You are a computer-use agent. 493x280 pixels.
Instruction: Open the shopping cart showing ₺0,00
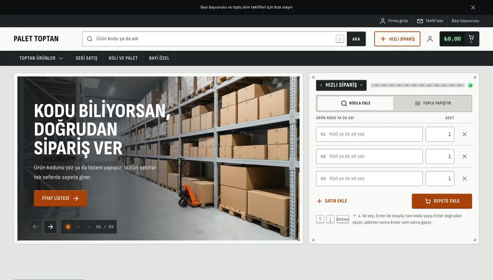pyautogui.click(x=459, y=39)
